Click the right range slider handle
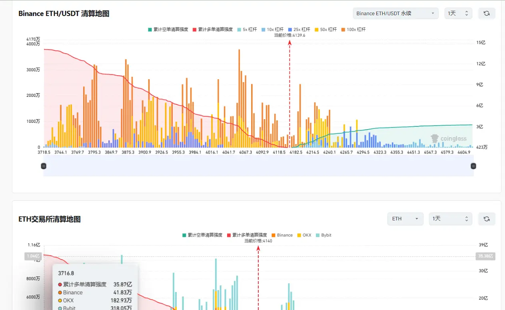The image size is (505, 310). 473,166
